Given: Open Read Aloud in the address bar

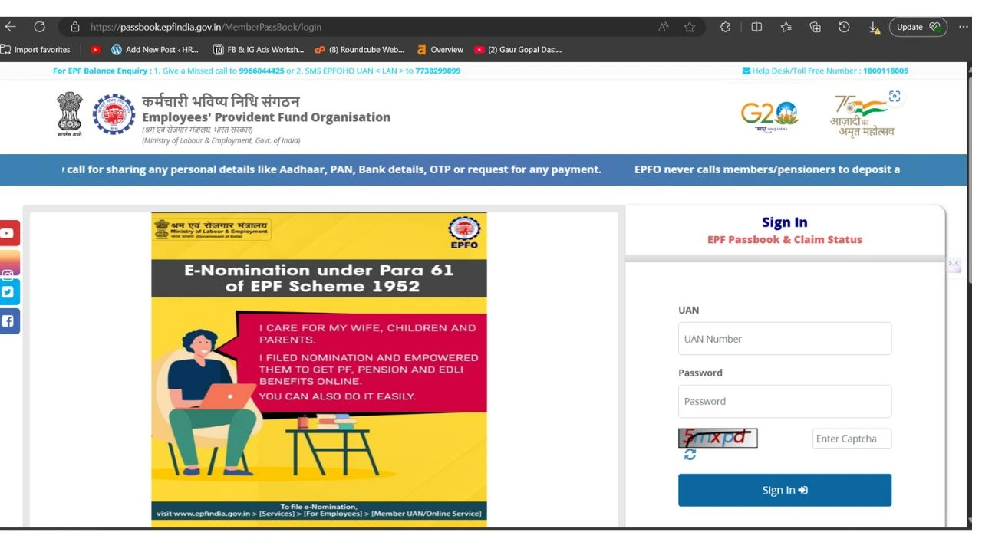Looking at the screenshot, I should pyautogui.click(x=664, y=27).
